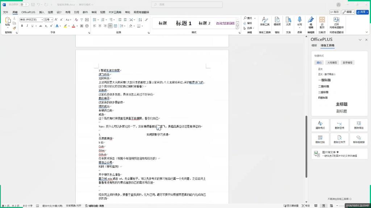371x208 pixels.
Task: Open the 模板库 template library icon
Action: point(277,21)
